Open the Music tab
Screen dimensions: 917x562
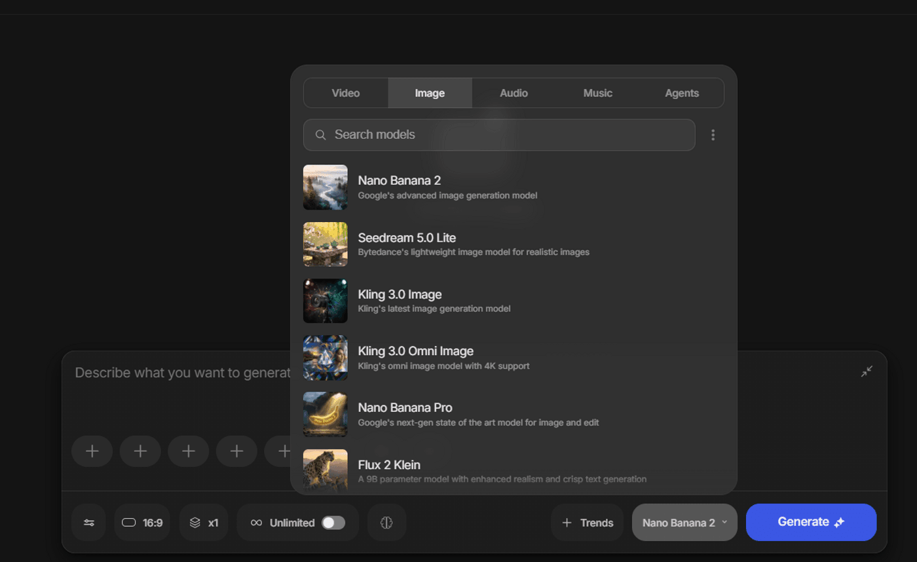click(x=597, y=93)
